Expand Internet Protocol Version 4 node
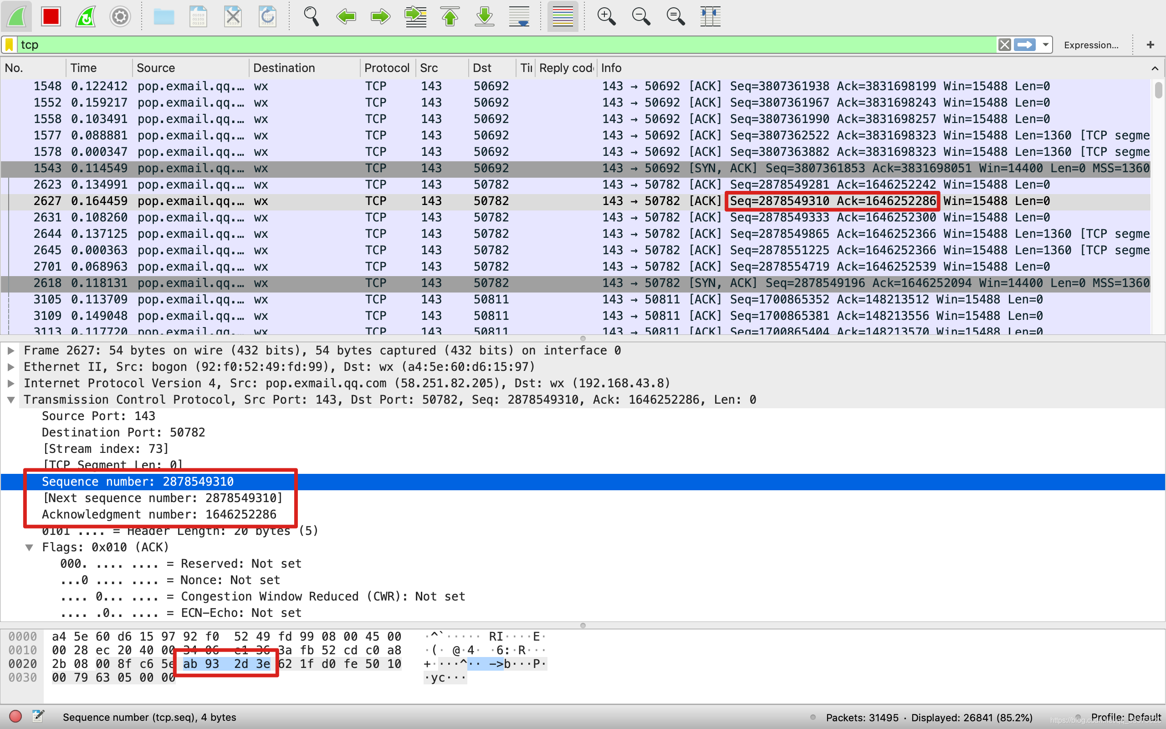Screen dimensions: 1166x729 coord(10,383)
